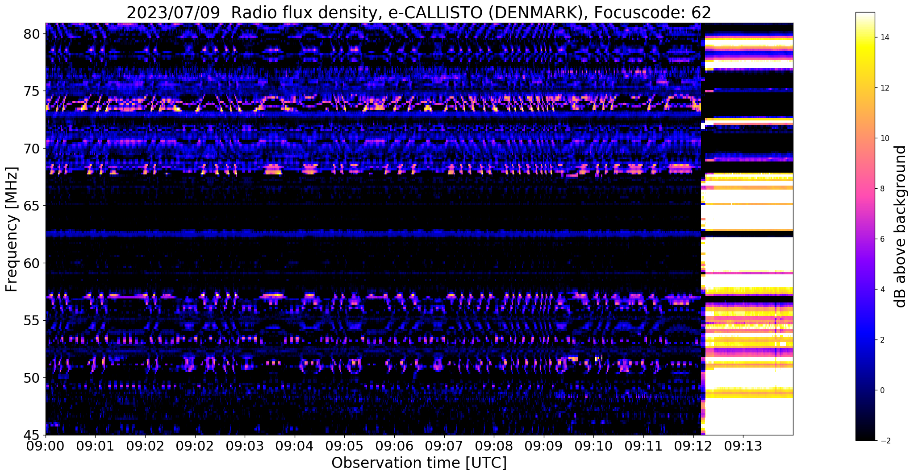Click the 70 tick on frequency axis

click(33, 149)
